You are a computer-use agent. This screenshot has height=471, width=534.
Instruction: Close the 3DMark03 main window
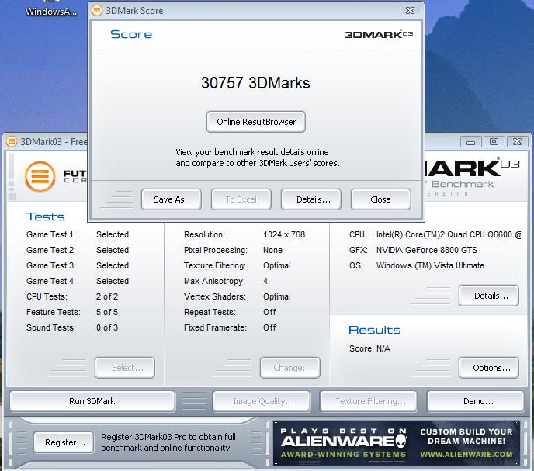pyautogui.click(x=517, y=141)
